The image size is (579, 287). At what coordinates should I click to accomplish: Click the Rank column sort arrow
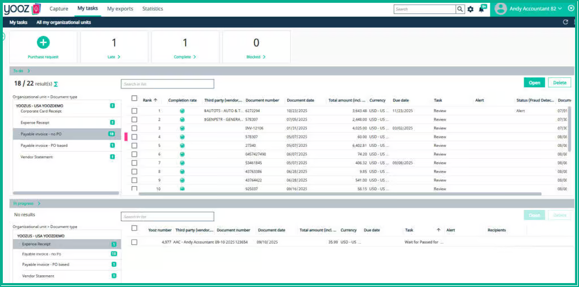pos(155,100)
